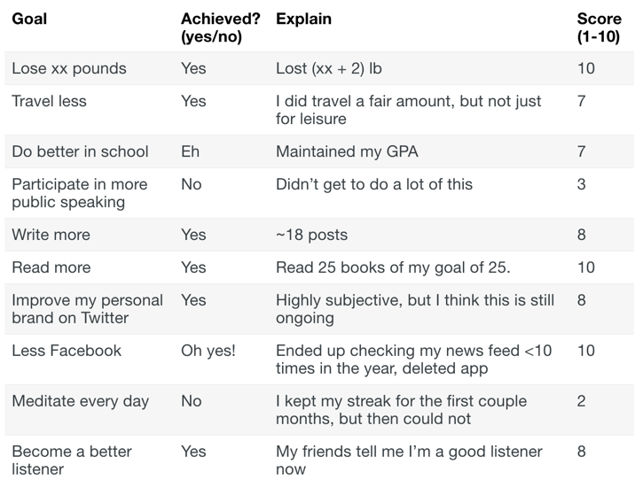Viewport: 643px width, 495px height.
Task: Select the 'Eh' achieved cell
Action: 190,151
